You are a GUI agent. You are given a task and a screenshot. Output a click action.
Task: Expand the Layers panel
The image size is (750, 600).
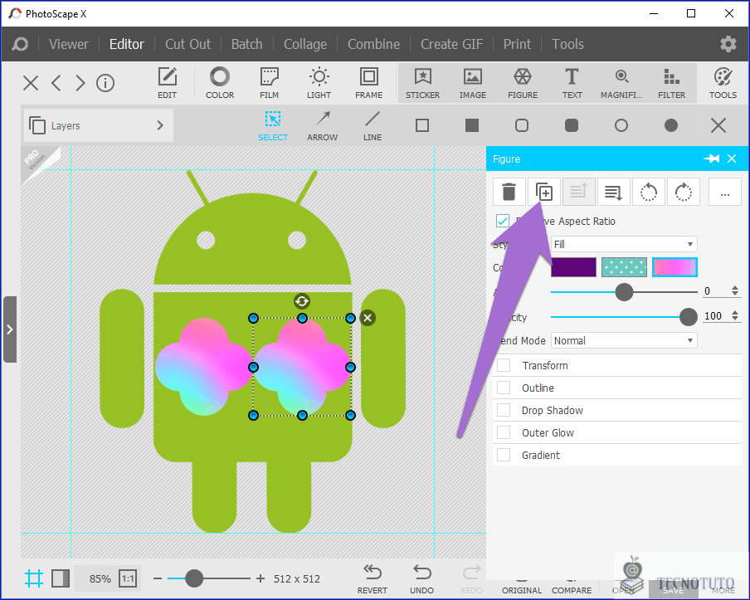[99, 126]
